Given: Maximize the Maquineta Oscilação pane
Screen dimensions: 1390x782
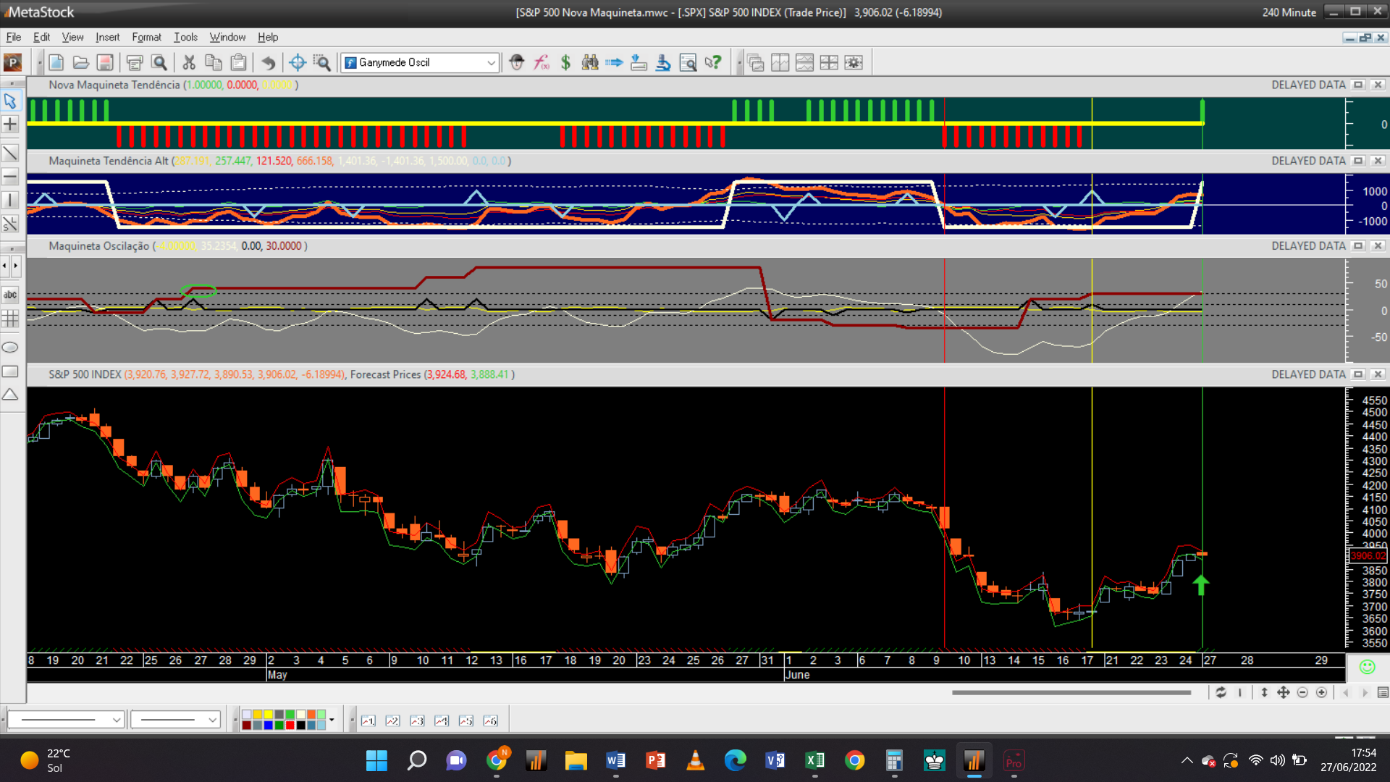Looking at the screenshot, I should [x=1358, y=246].
